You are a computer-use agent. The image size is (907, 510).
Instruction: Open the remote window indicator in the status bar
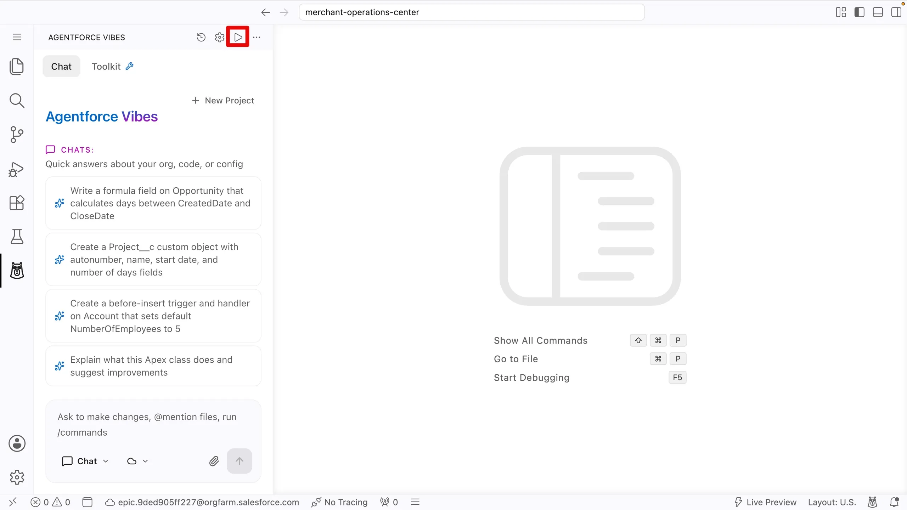click(13, 502)
